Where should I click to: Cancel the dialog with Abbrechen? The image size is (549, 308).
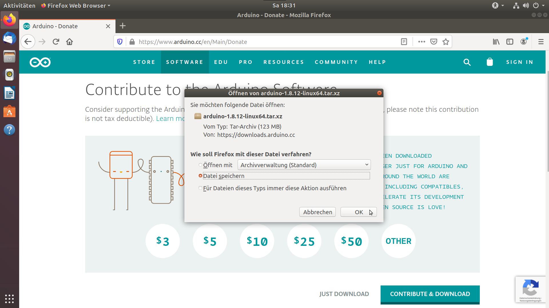click(317, 212)
